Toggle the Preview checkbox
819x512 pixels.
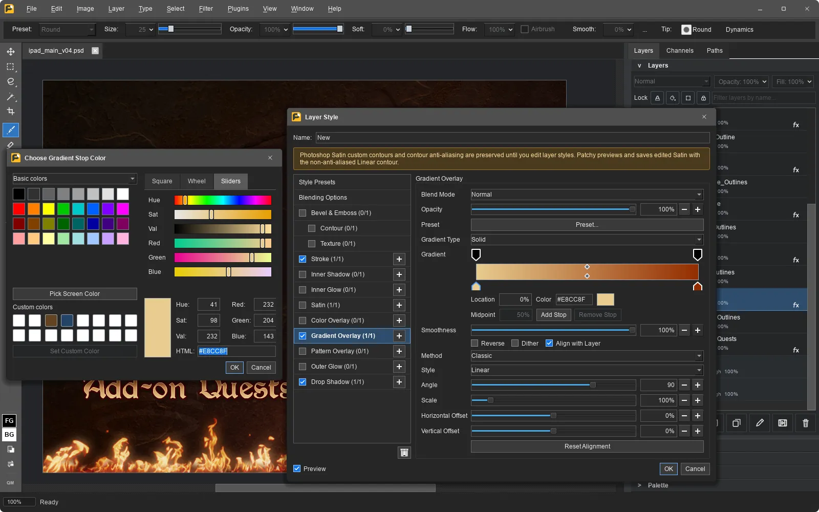pyautogui.click(x=297, y=469)
